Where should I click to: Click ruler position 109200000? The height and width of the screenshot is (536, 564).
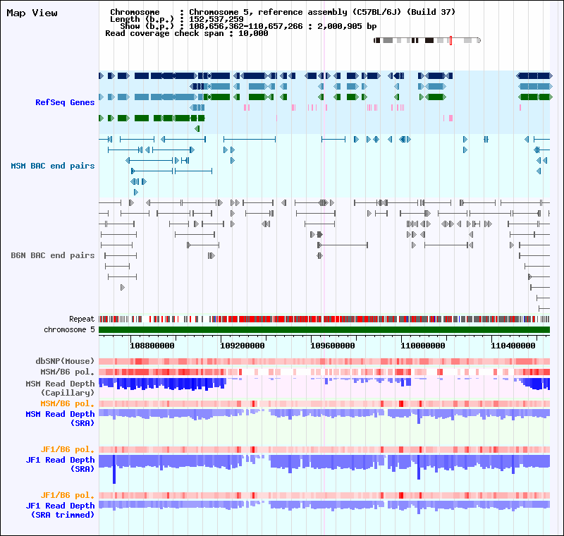pos(243,346)
